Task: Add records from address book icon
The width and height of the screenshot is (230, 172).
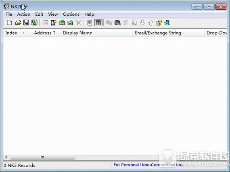Action: coord(62,23)
